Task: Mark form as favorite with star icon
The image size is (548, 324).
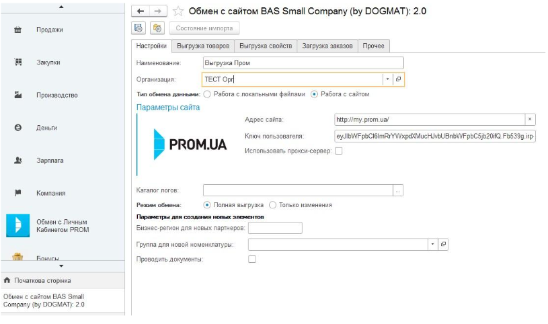Action: 178,11
